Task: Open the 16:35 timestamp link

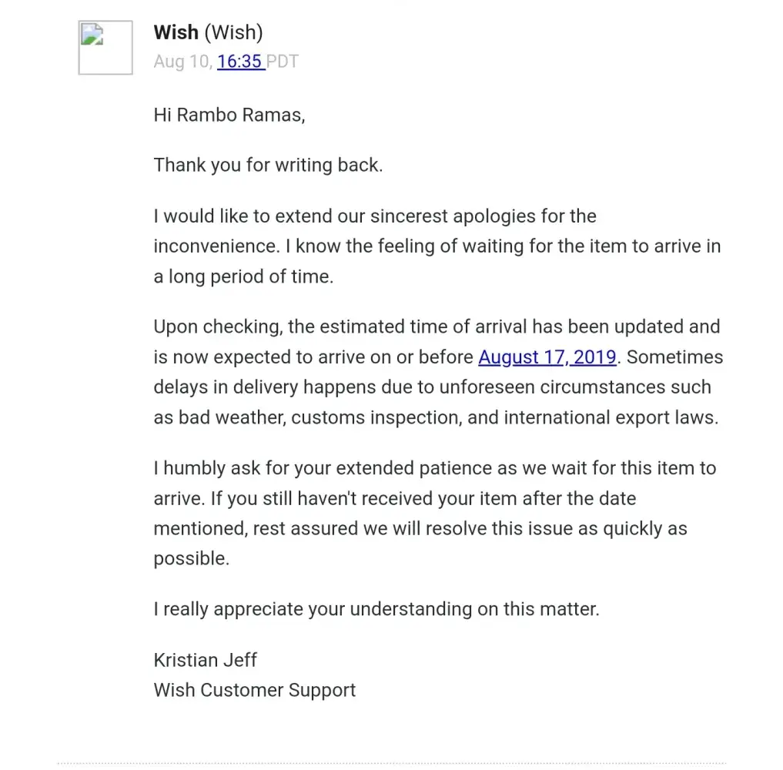Action: [240, 62]
